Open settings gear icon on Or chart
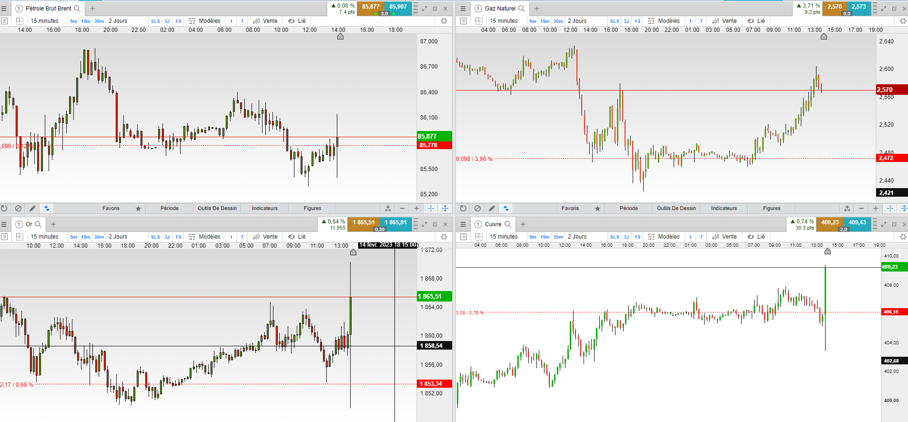 [x=444, y=237]
